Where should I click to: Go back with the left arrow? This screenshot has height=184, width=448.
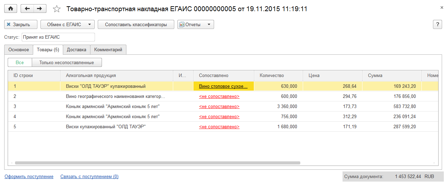[27, 9]
